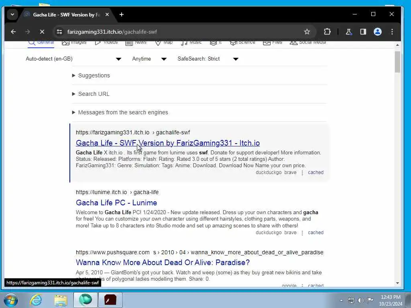
Task: Click the scrollbar up arrow
Action: [397, 45]
